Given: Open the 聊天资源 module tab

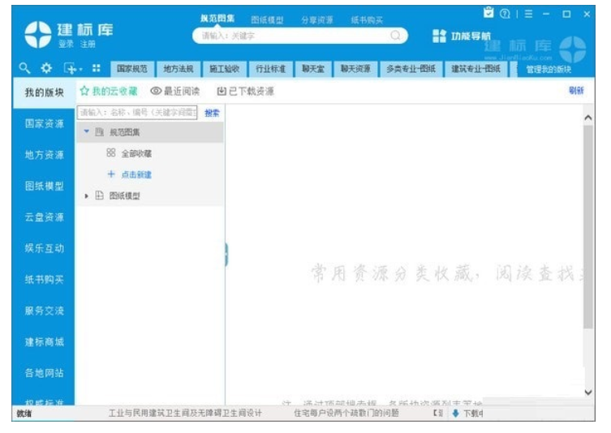Looking at the screenshot, I should click(x=355, y=69).
